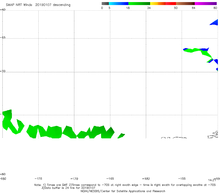220x193 pixels.
Task: Click the 'Times are GMT' note line
Action: [x=125, y=185]
